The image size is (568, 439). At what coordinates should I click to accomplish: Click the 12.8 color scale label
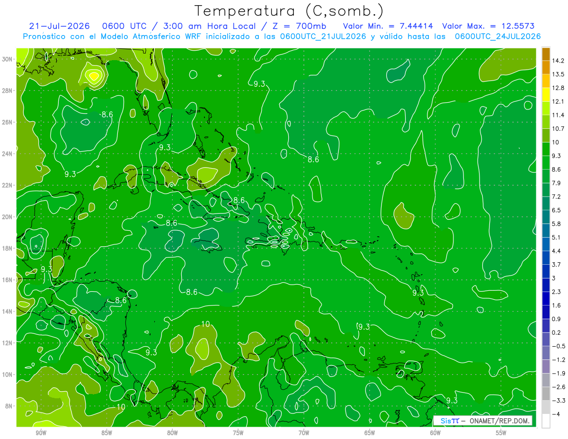558,88
